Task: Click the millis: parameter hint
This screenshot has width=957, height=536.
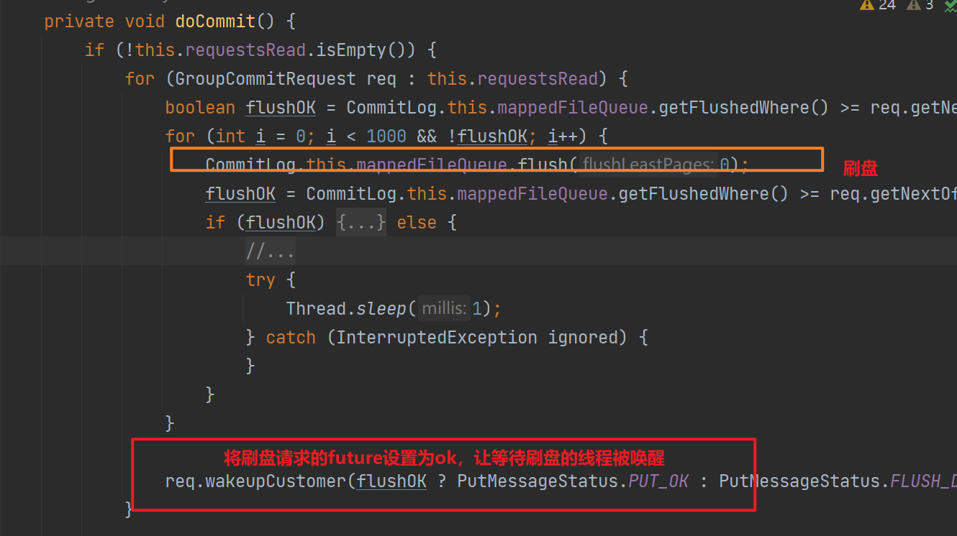Action: [445, 309]
